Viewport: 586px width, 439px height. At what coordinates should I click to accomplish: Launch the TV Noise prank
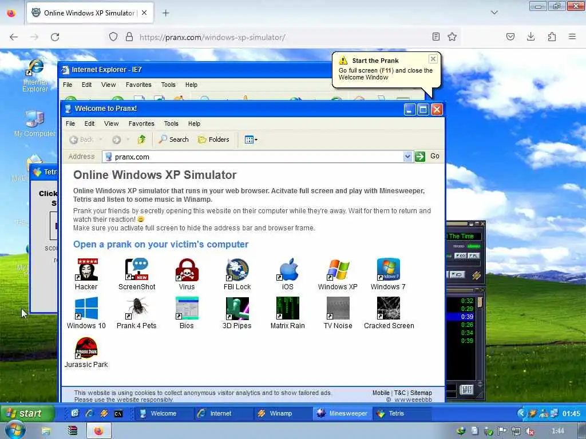tap(338, 308)
